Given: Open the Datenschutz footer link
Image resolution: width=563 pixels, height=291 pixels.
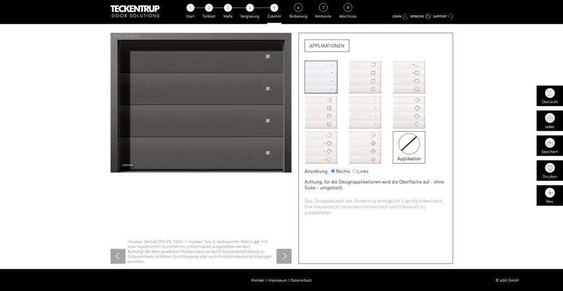Looking at the screenshot, I should click(301, 281).
